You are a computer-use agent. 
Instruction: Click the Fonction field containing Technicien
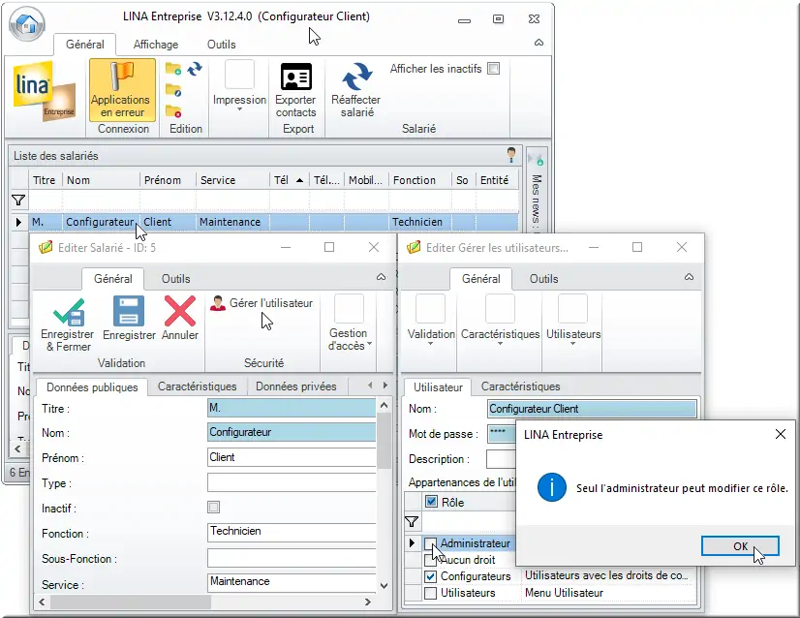[x=292, y=532]
